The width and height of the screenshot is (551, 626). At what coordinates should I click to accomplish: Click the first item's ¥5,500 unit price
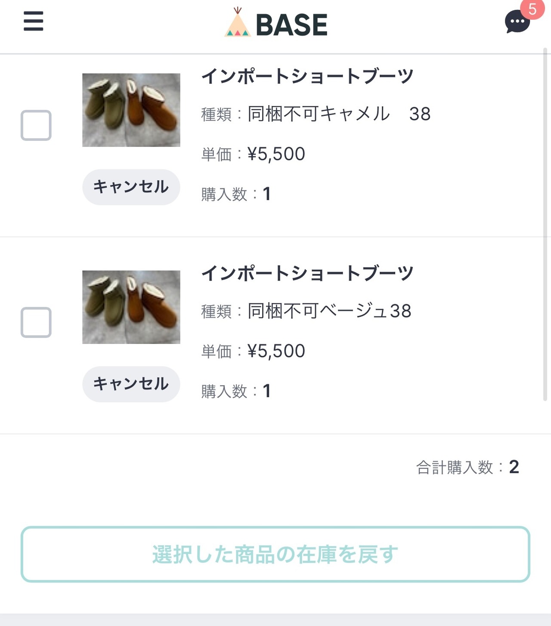[x=276, y=154]
